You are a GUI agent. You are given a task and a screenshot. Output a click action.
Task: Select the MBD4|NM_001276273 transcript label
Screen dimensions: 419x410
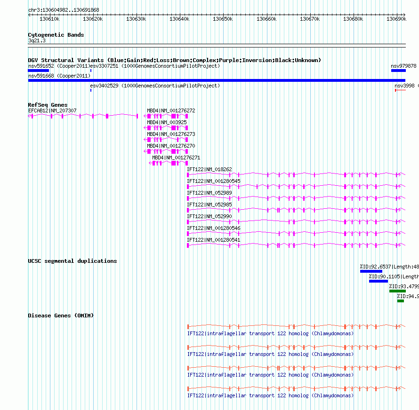pos(171,134)
